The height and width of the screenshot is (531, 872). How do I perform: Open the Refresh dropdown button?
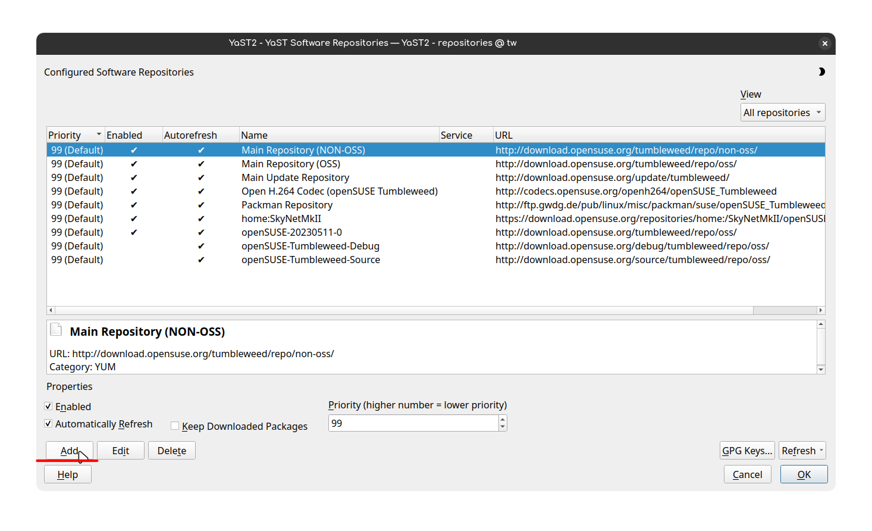click(802, 451)
